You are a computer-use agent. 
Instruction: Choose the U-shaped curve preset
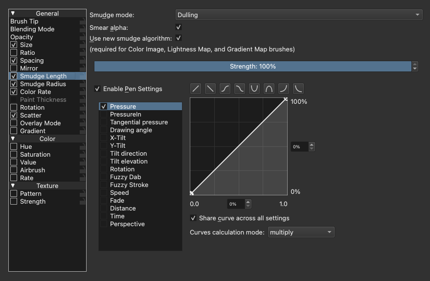point(254,89)
